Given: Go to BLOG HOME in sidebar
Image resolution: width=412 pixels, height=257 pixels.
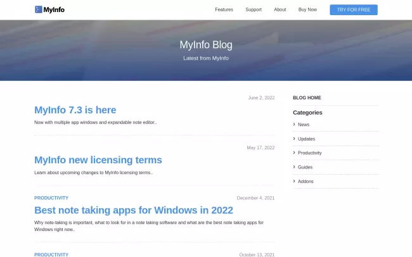Looking at the screenshot, I should (x=307, y=97).
